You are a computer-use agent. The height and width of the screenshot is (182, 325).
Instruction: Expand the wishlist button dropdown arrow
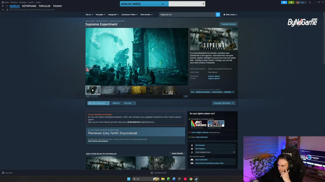click(x=108, y=103)
